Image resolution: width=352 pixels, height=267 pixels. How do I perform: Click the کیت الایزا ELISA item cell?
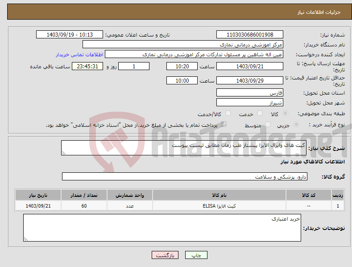[x=219, y=206]
